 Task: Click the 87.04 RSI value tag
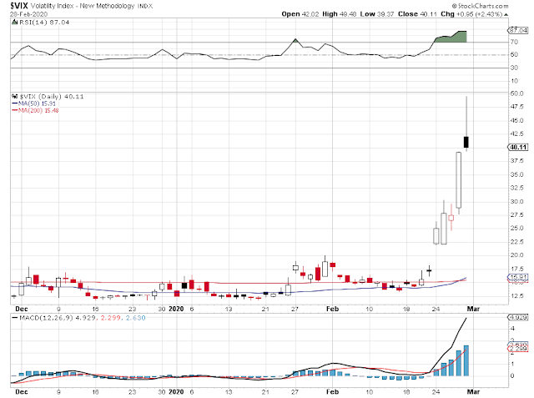[518, 30]
